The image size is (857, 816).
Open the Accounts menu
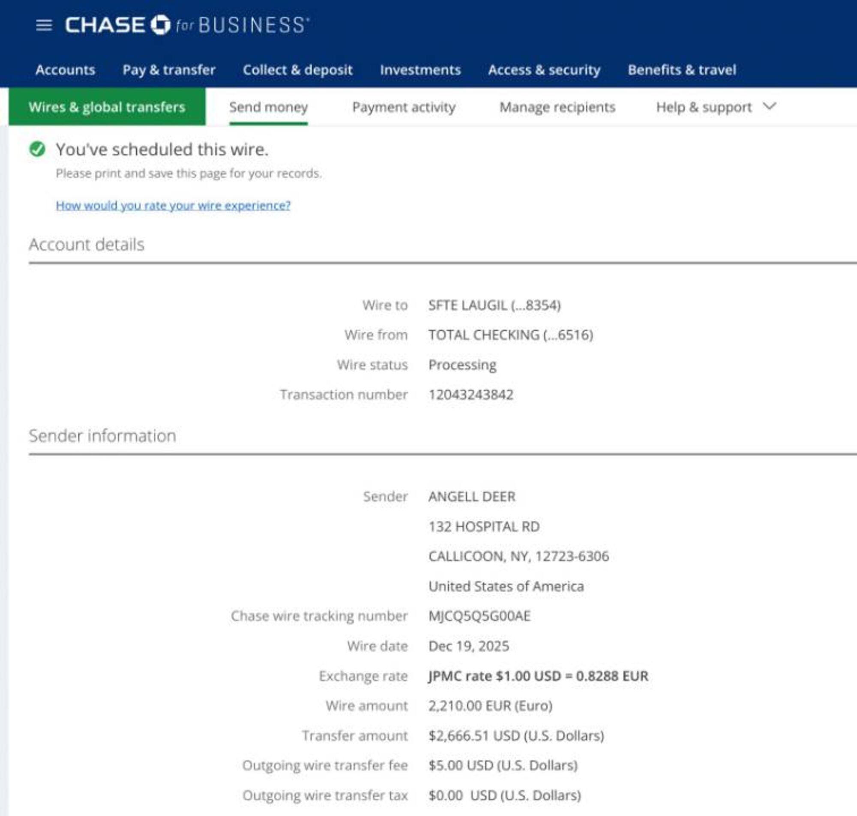tap(65, 69)
